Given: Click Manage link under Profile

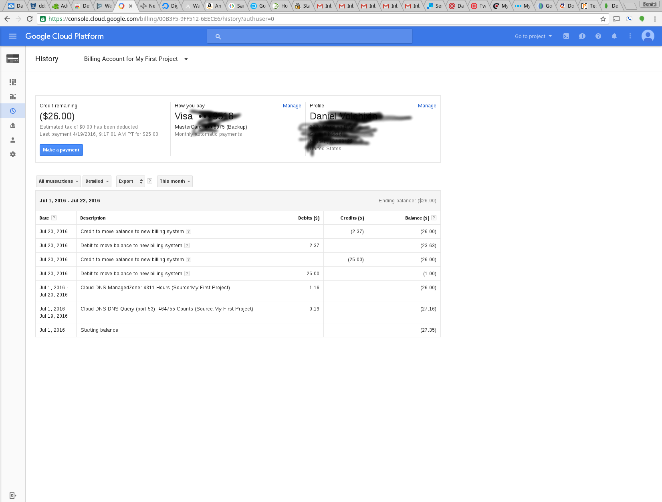Looking at the screenshot, I should pyautogui.click(x=427, y=106).
